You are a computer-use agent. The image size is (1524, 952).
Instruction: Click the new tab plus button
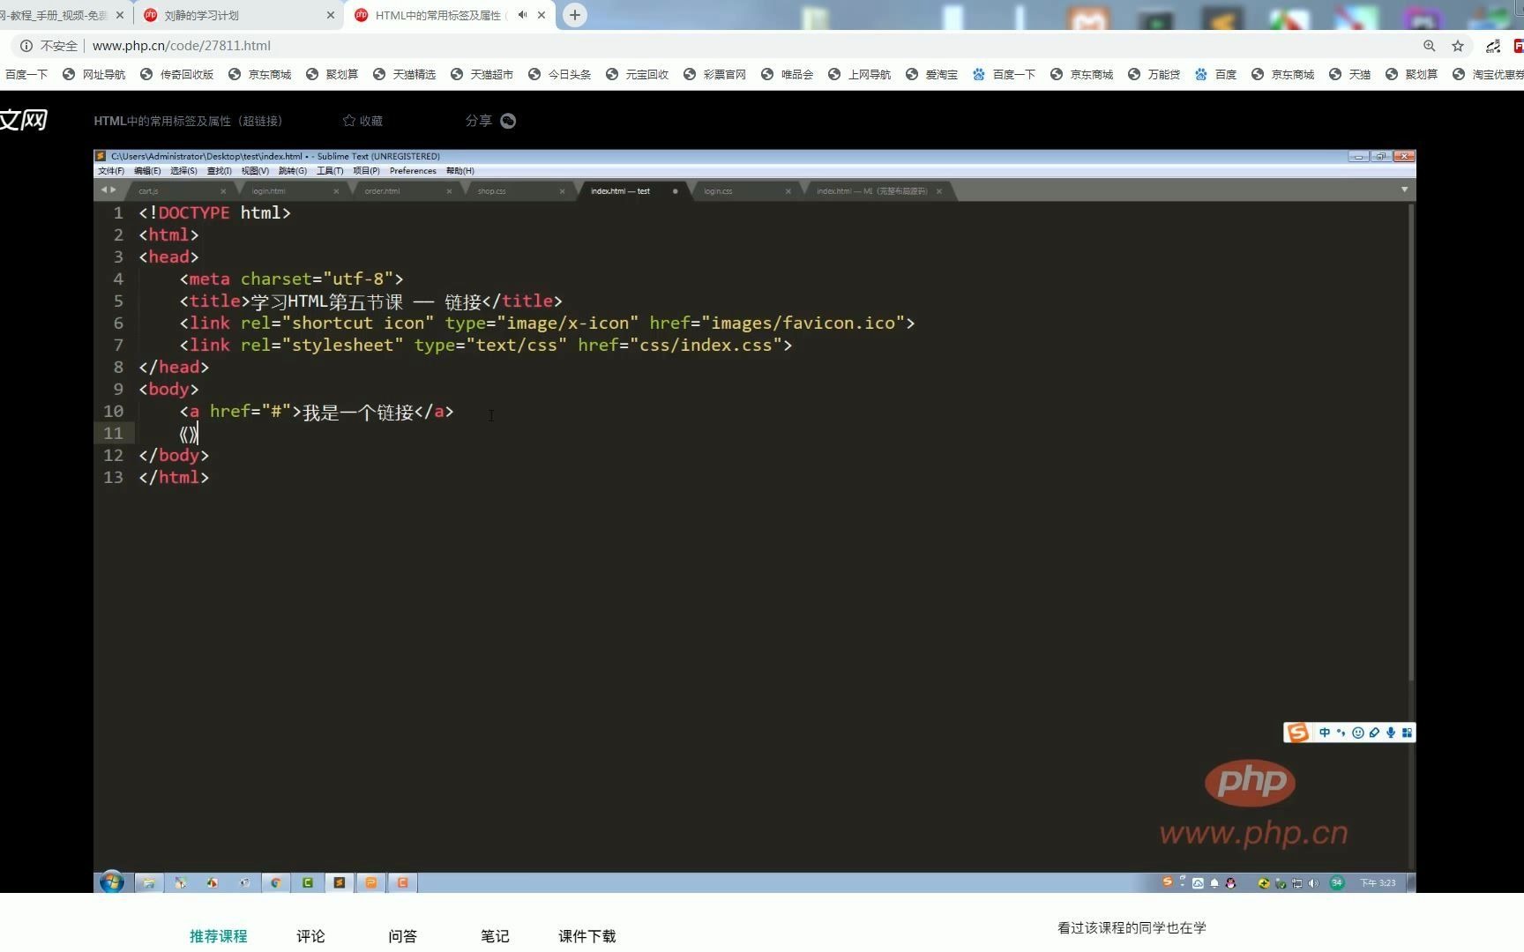[574, 15]
